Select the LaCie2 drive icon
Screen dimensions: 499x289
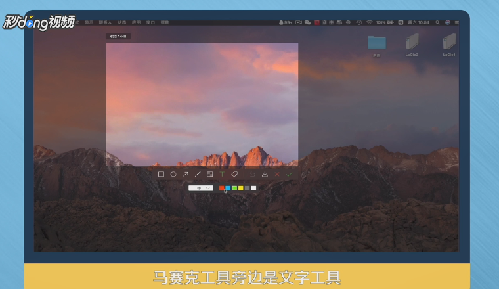point(412,41)
